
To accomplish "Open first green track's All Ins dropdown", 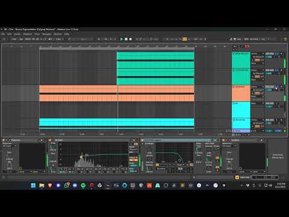I will tap(258, 54).
